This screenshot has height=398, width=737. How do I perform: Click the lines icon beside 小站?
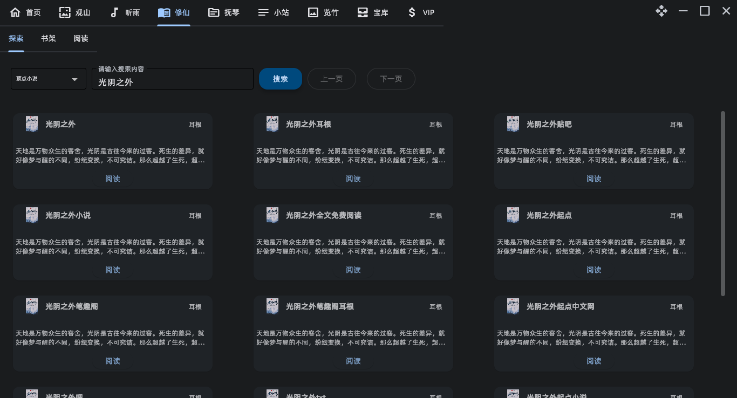point(263,12)
